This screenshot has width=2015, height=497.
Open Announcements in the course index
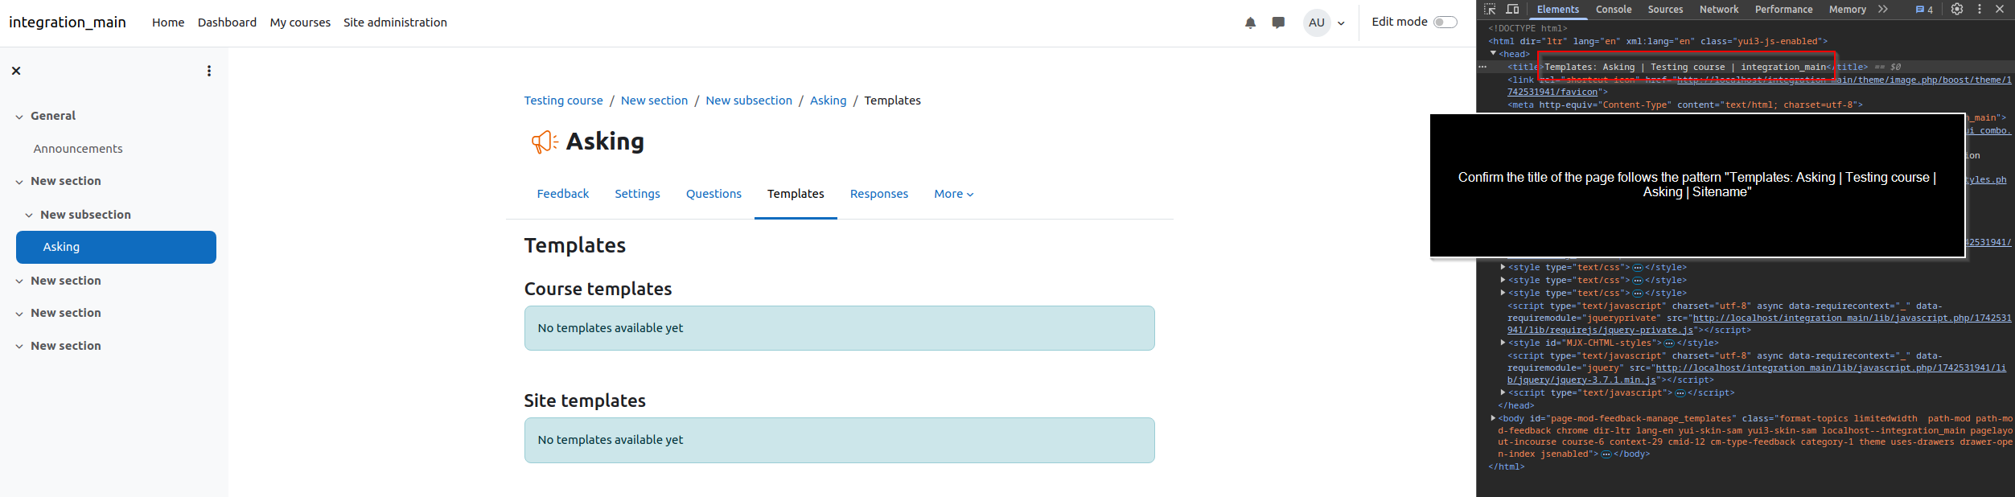78,149
